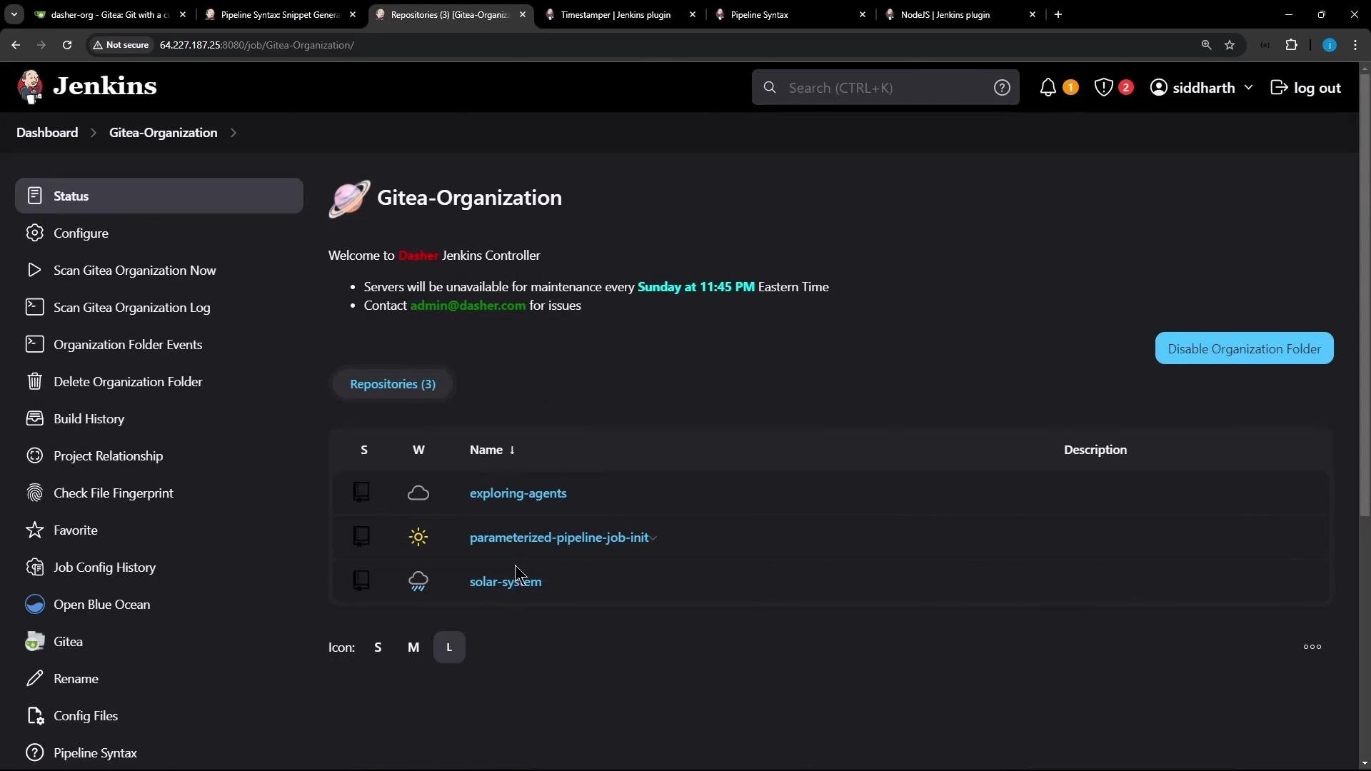Click the Not secure site info badge
This screenshot has height=771, width=1371.
click(121, 45)
